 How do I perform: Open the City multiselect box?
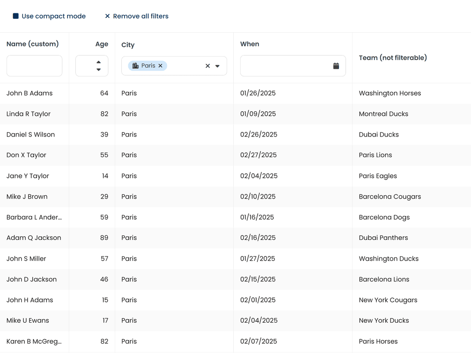(x=184, y=66)
